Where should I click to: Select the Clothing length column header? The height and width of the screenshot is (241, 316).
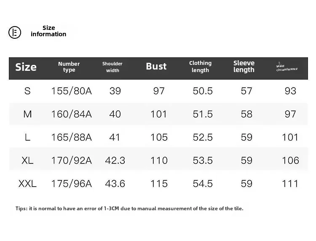tap(200, 67)
